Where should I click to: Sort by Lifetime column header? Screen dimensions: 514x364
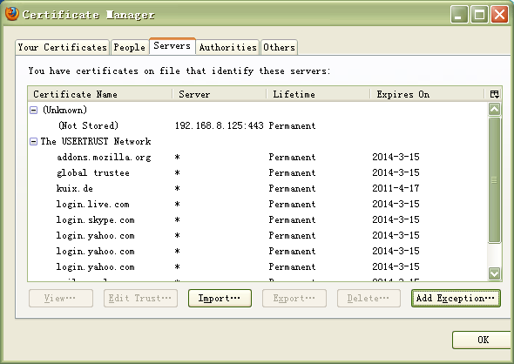tap(318, 94)
